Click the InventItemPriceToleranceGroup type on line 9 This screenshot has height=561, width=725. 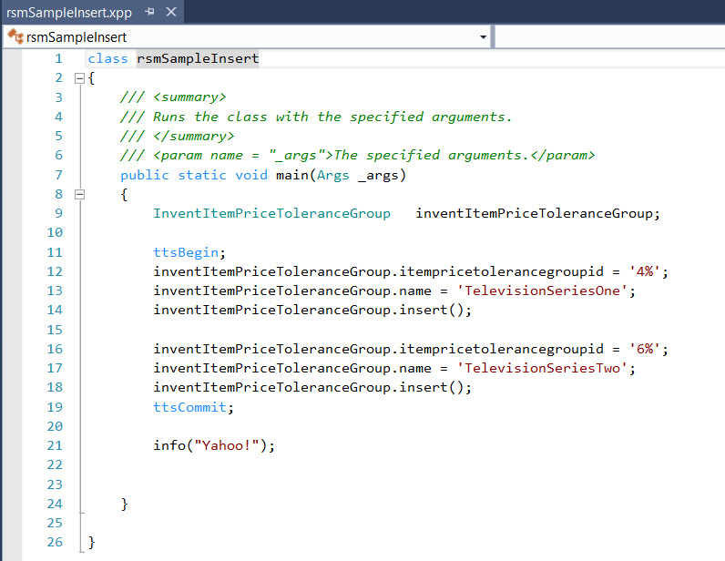coord(271,213)
